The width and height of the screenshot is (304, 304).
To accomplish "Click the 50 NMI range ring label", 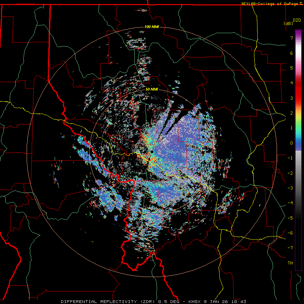I will click(x=152, y=90).
